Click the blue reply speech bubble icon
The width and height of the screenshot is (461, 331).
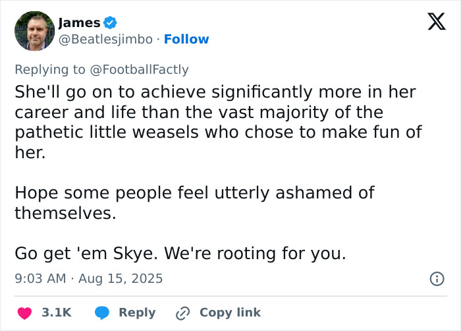(102, 313)
